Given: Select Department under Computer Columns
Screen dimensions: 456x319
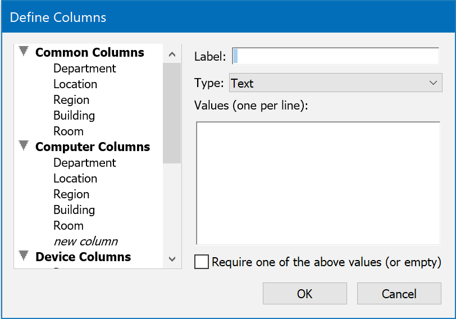Looking at the screenshot, I should 85,163.
